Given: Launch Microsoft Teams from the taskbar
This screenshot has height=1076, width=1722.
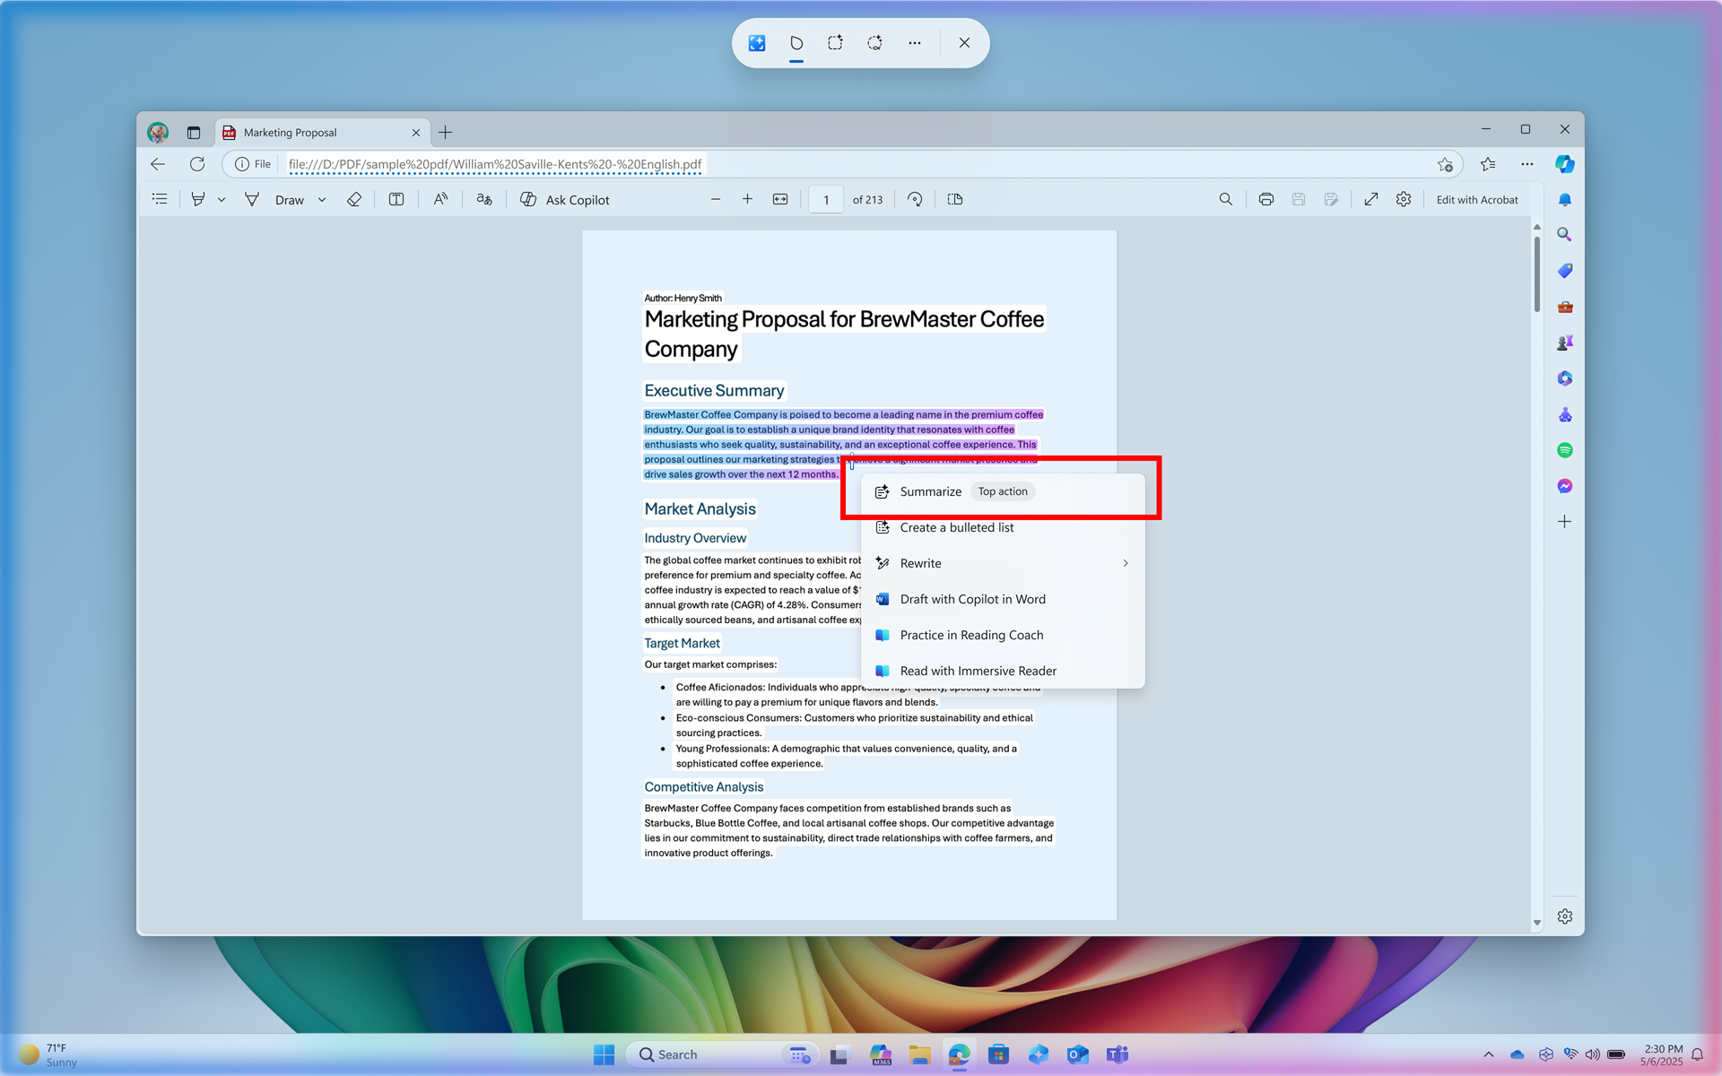Looking at the screenshot, I should pyautogui.click(x=1117, y=1054).
